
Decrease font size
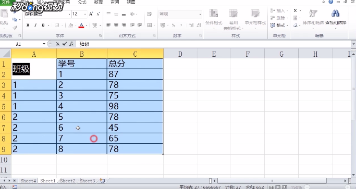[x=98, y=14]
